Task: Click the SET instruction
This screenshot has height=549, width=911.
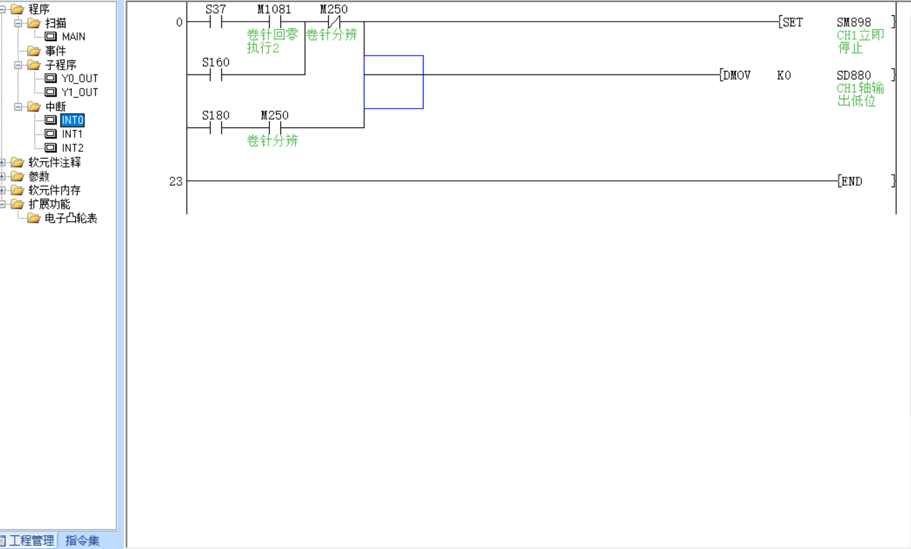Action: point(792,22)
